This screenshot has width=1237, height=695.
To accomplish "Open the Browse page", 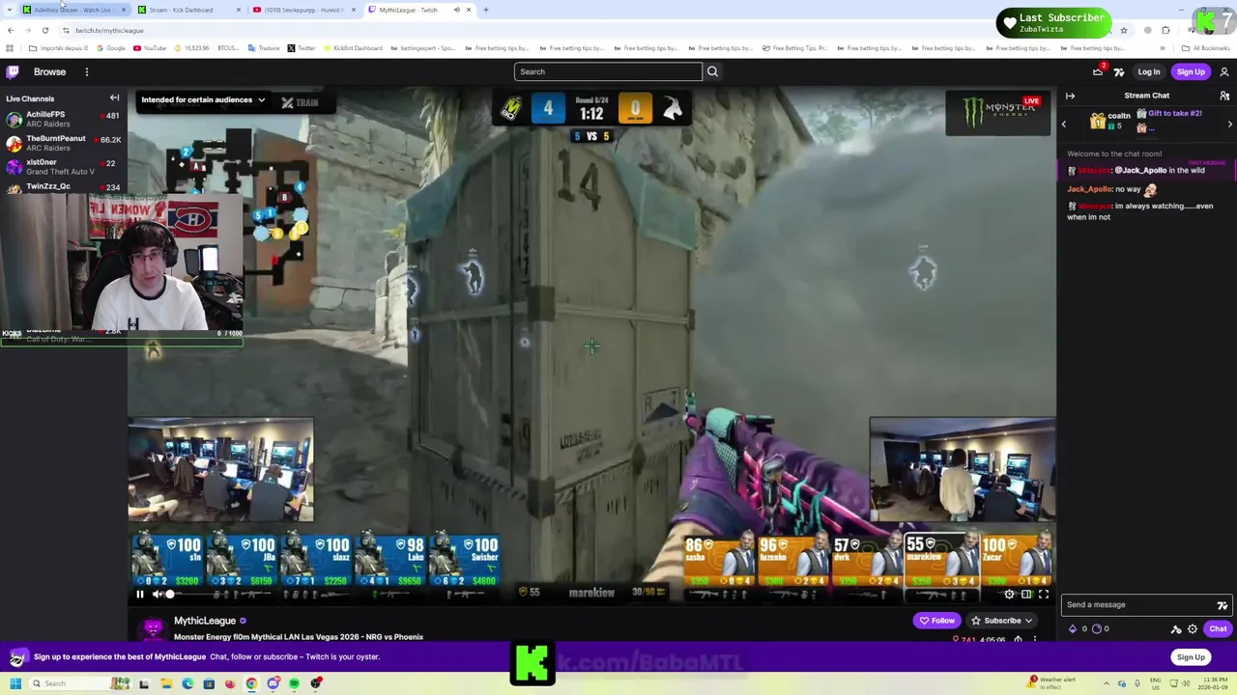I will coord(49,71).
